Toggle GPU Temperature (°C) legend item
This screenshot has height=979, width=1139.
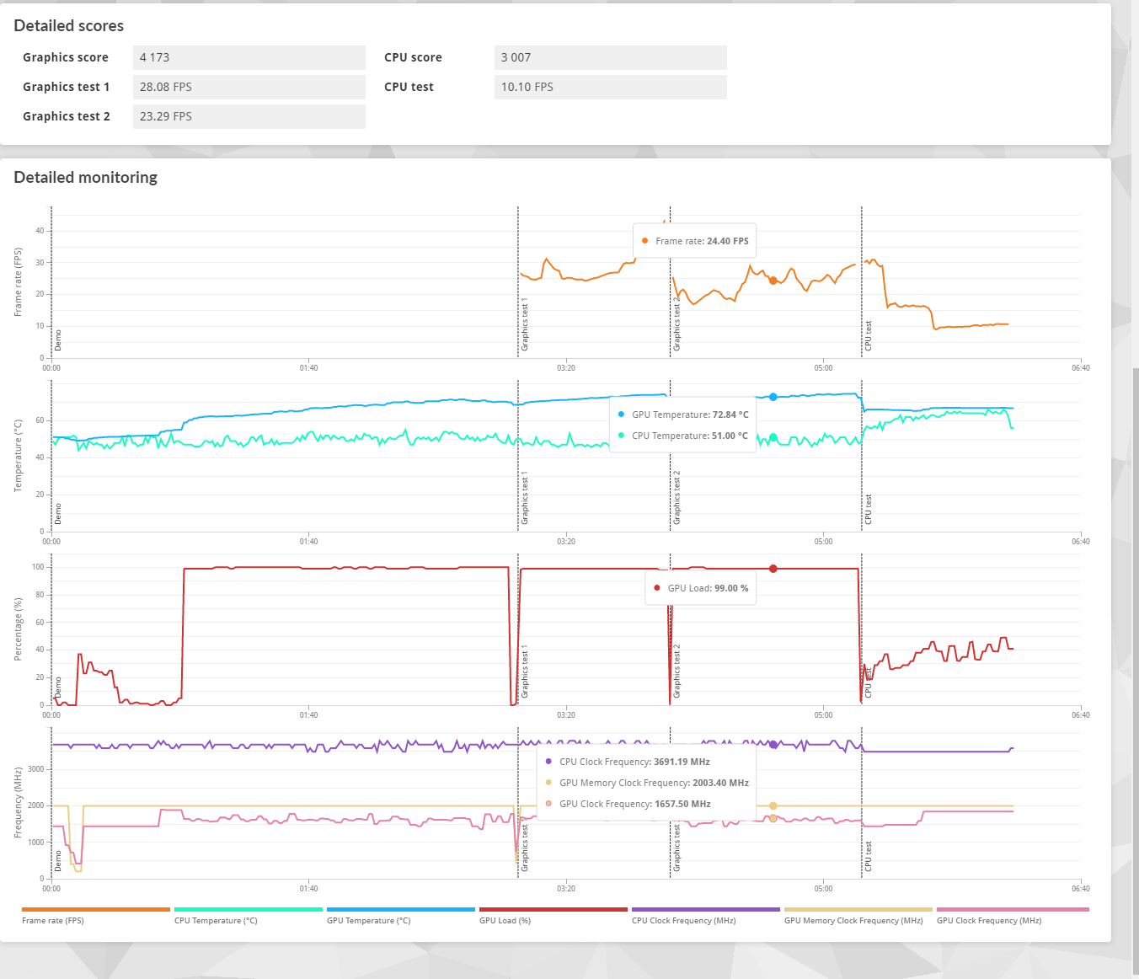tap(400, 917)
